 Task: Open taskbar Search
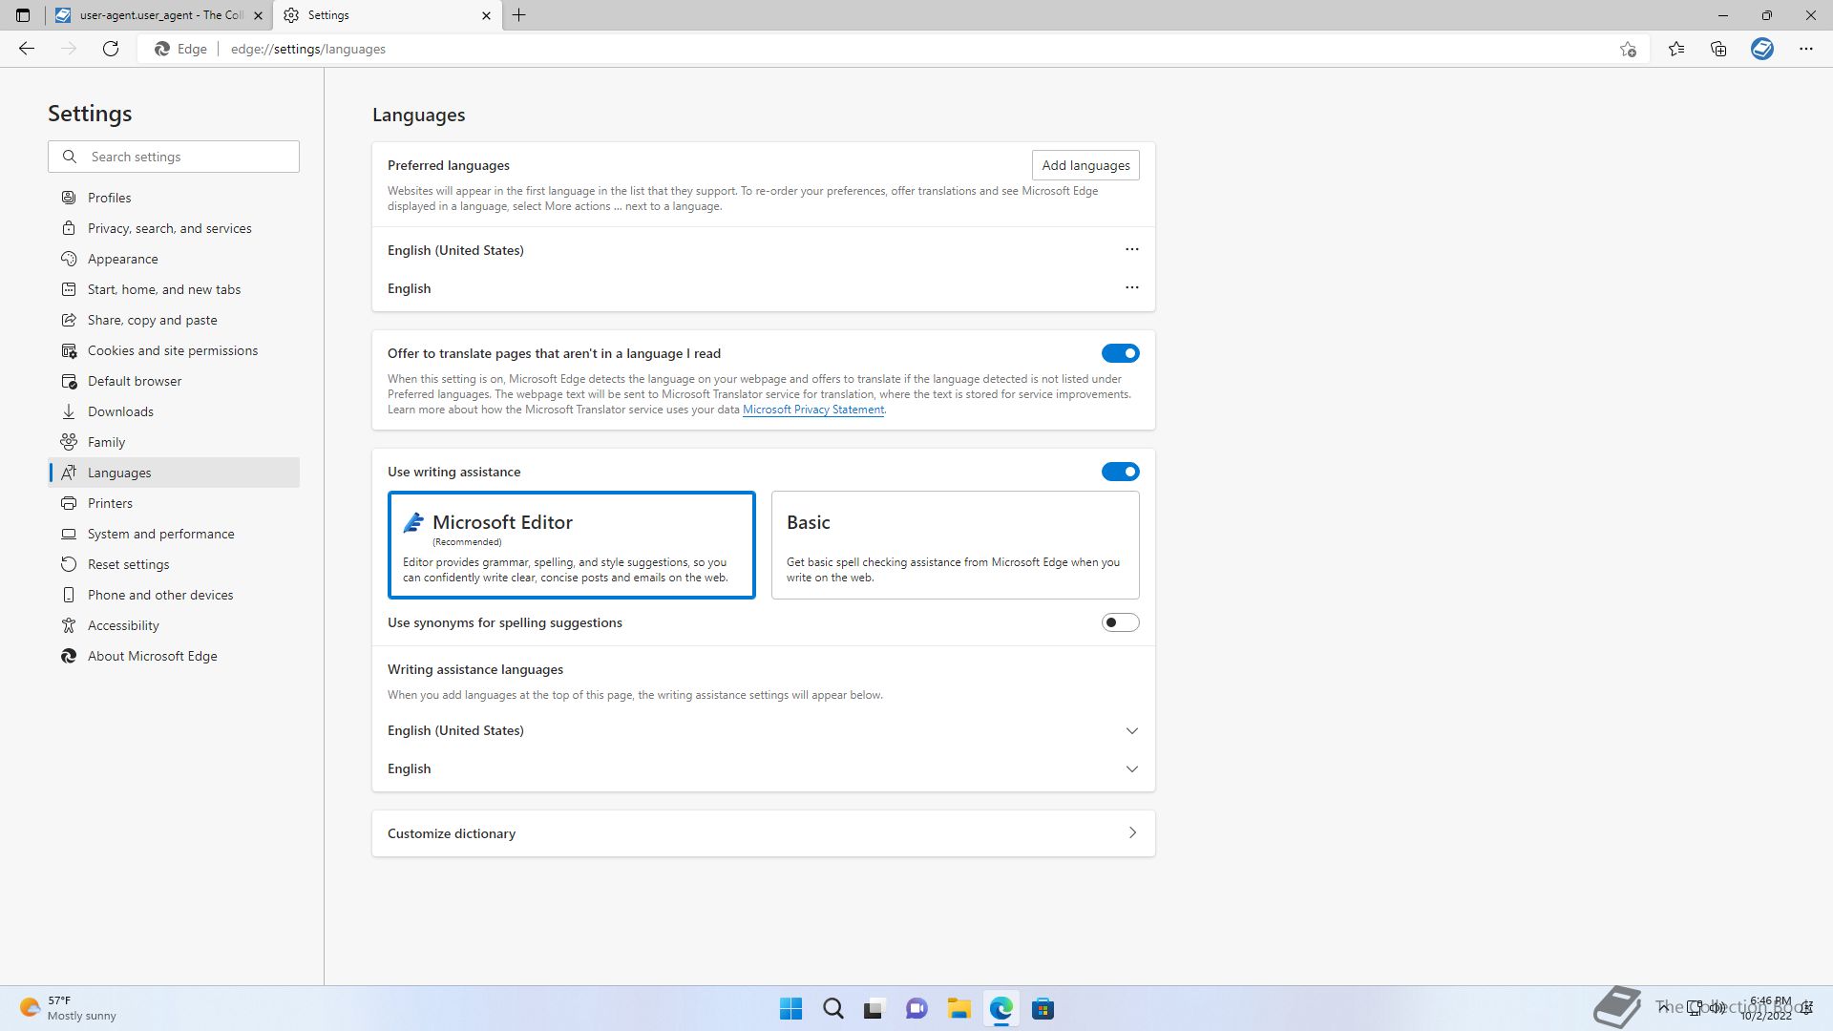[832, 1009]
